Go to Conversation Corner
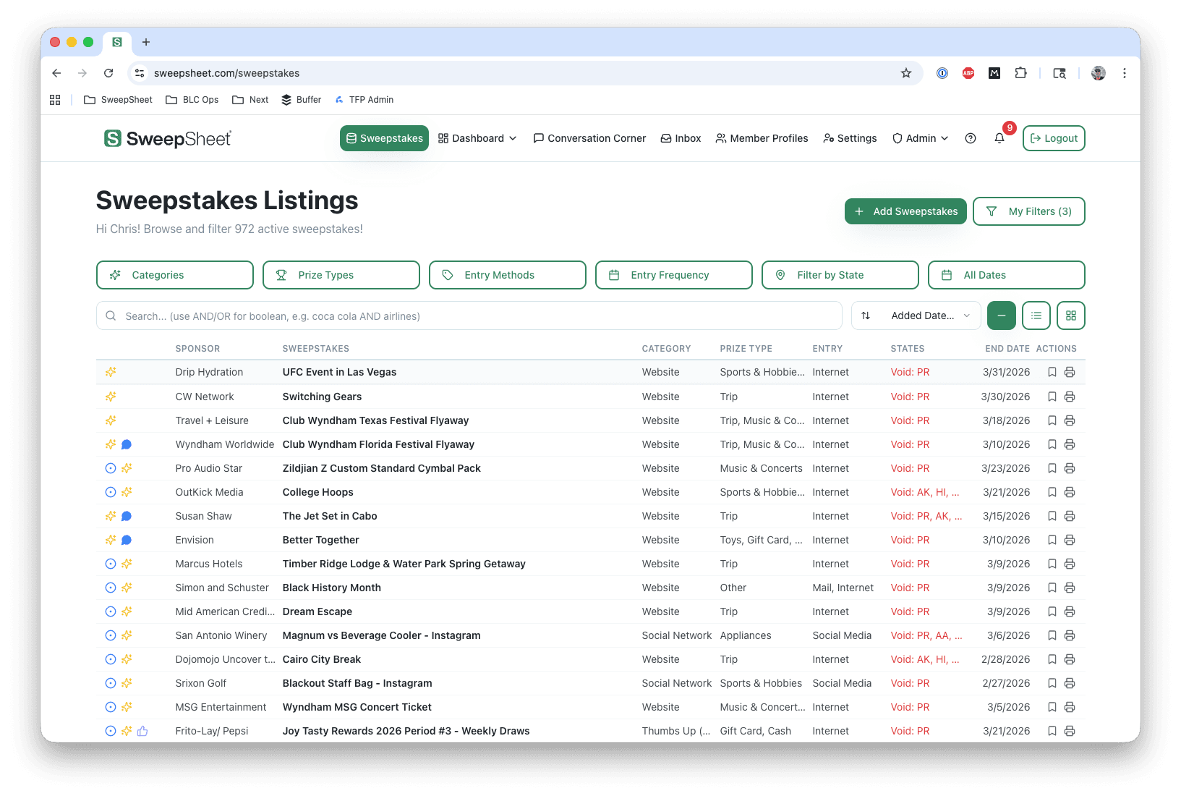The width and height of the screenshot is (1181, 796). pyautogui.click(x=589, y=138)
